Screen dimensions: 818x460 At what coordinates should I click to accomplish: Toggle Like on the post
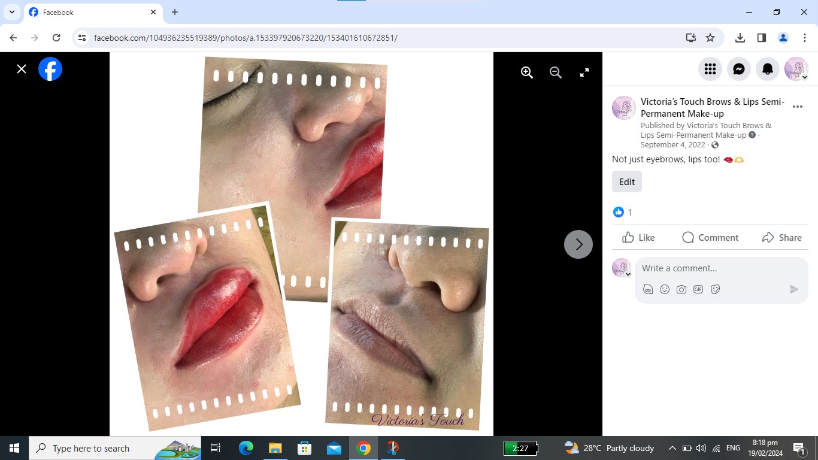(638, 237)
